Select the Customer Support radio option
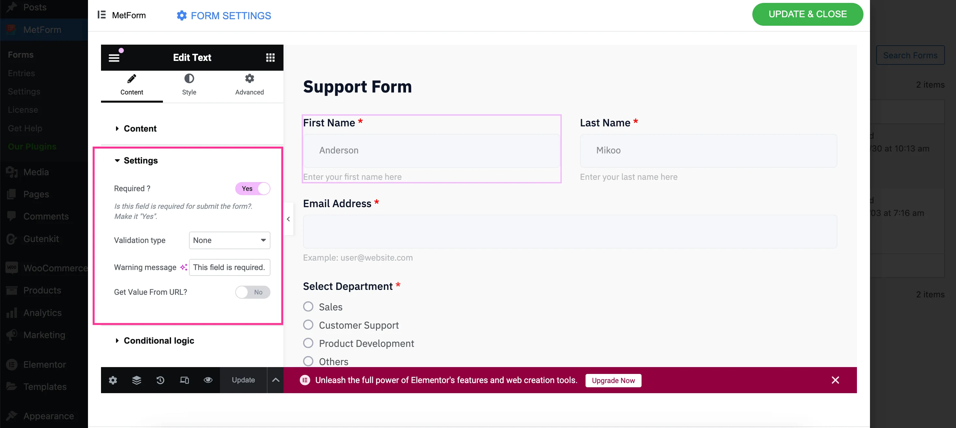 pyautogui.click(x=308, y=325)
